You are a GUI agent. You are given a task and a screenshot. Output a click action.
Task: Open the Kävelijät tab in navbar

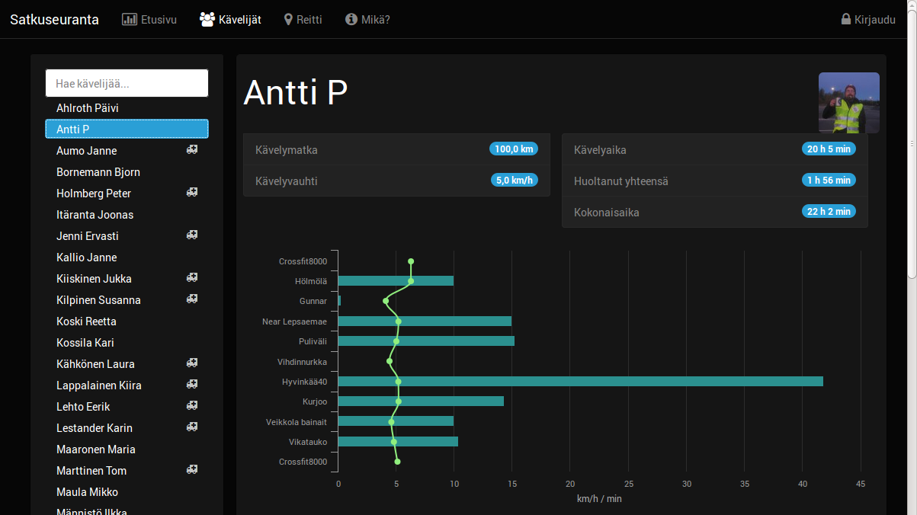click(x=230, y=19)
